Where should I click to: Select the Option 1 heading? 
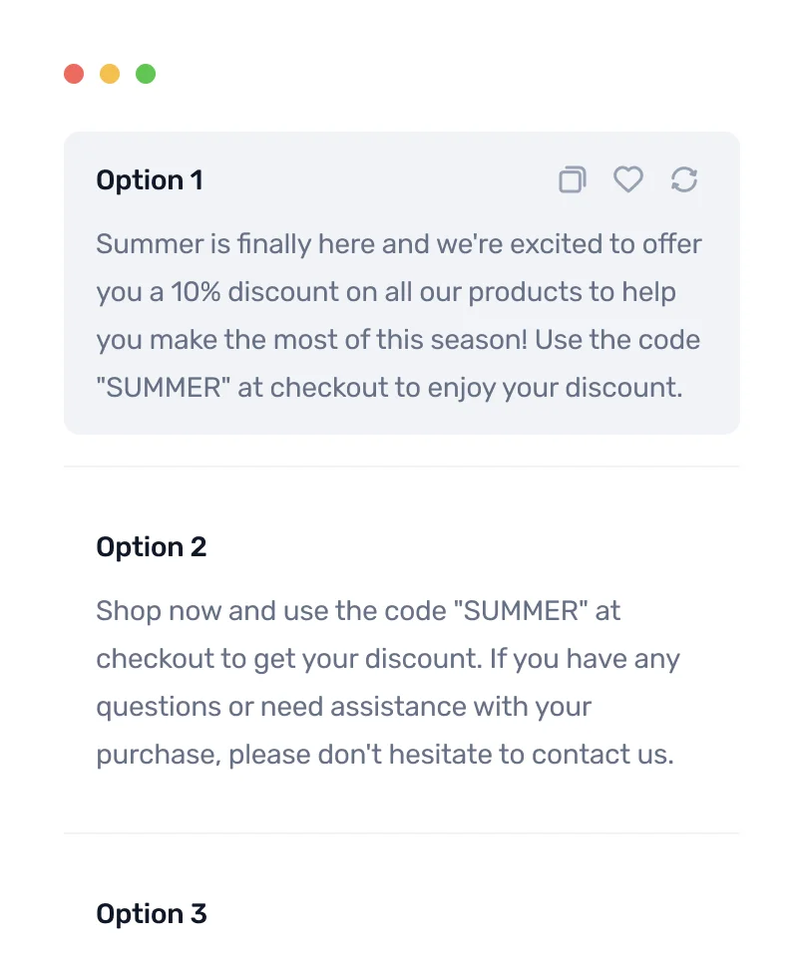point(150,180)
